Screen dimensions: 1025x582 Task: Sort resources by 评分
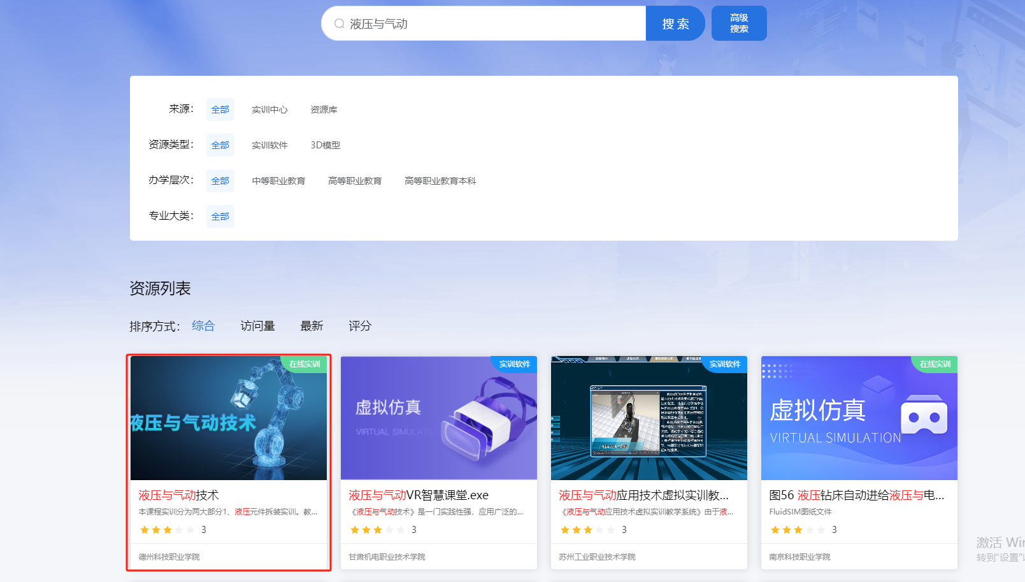coord(359,326)
